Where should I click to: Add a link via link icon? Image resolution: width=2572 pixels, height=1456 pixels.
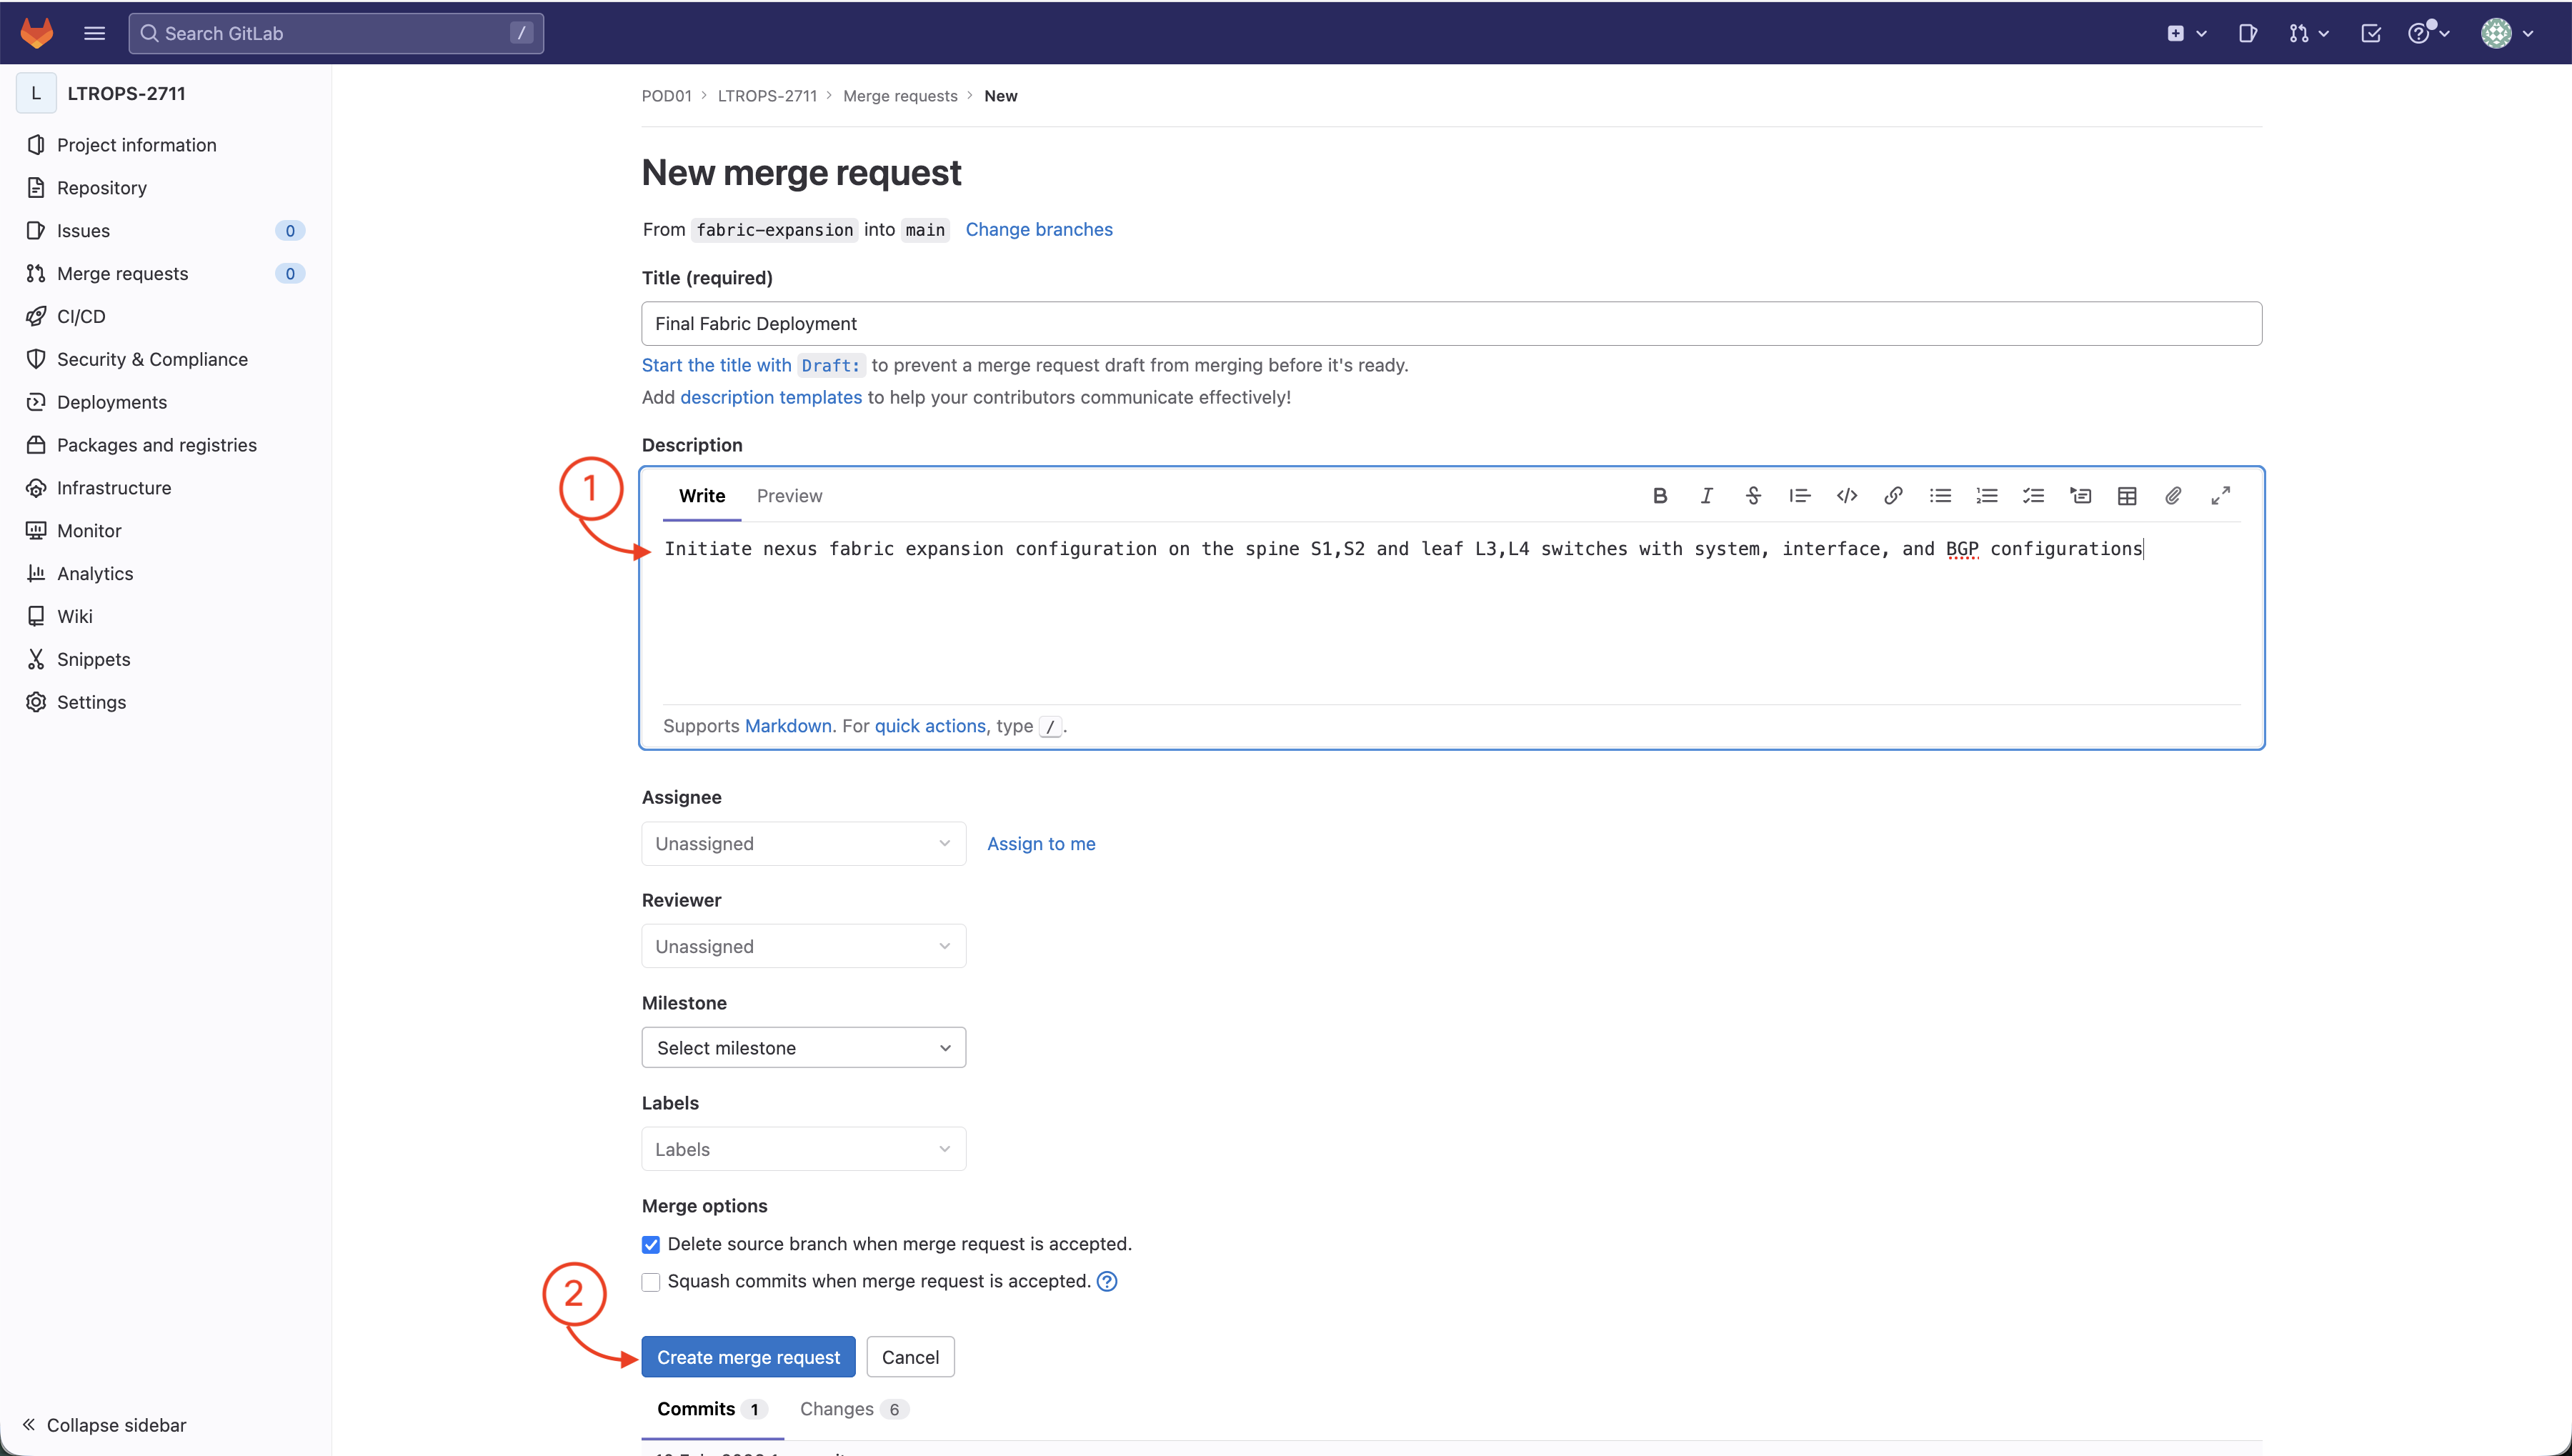pos(1893,496)
